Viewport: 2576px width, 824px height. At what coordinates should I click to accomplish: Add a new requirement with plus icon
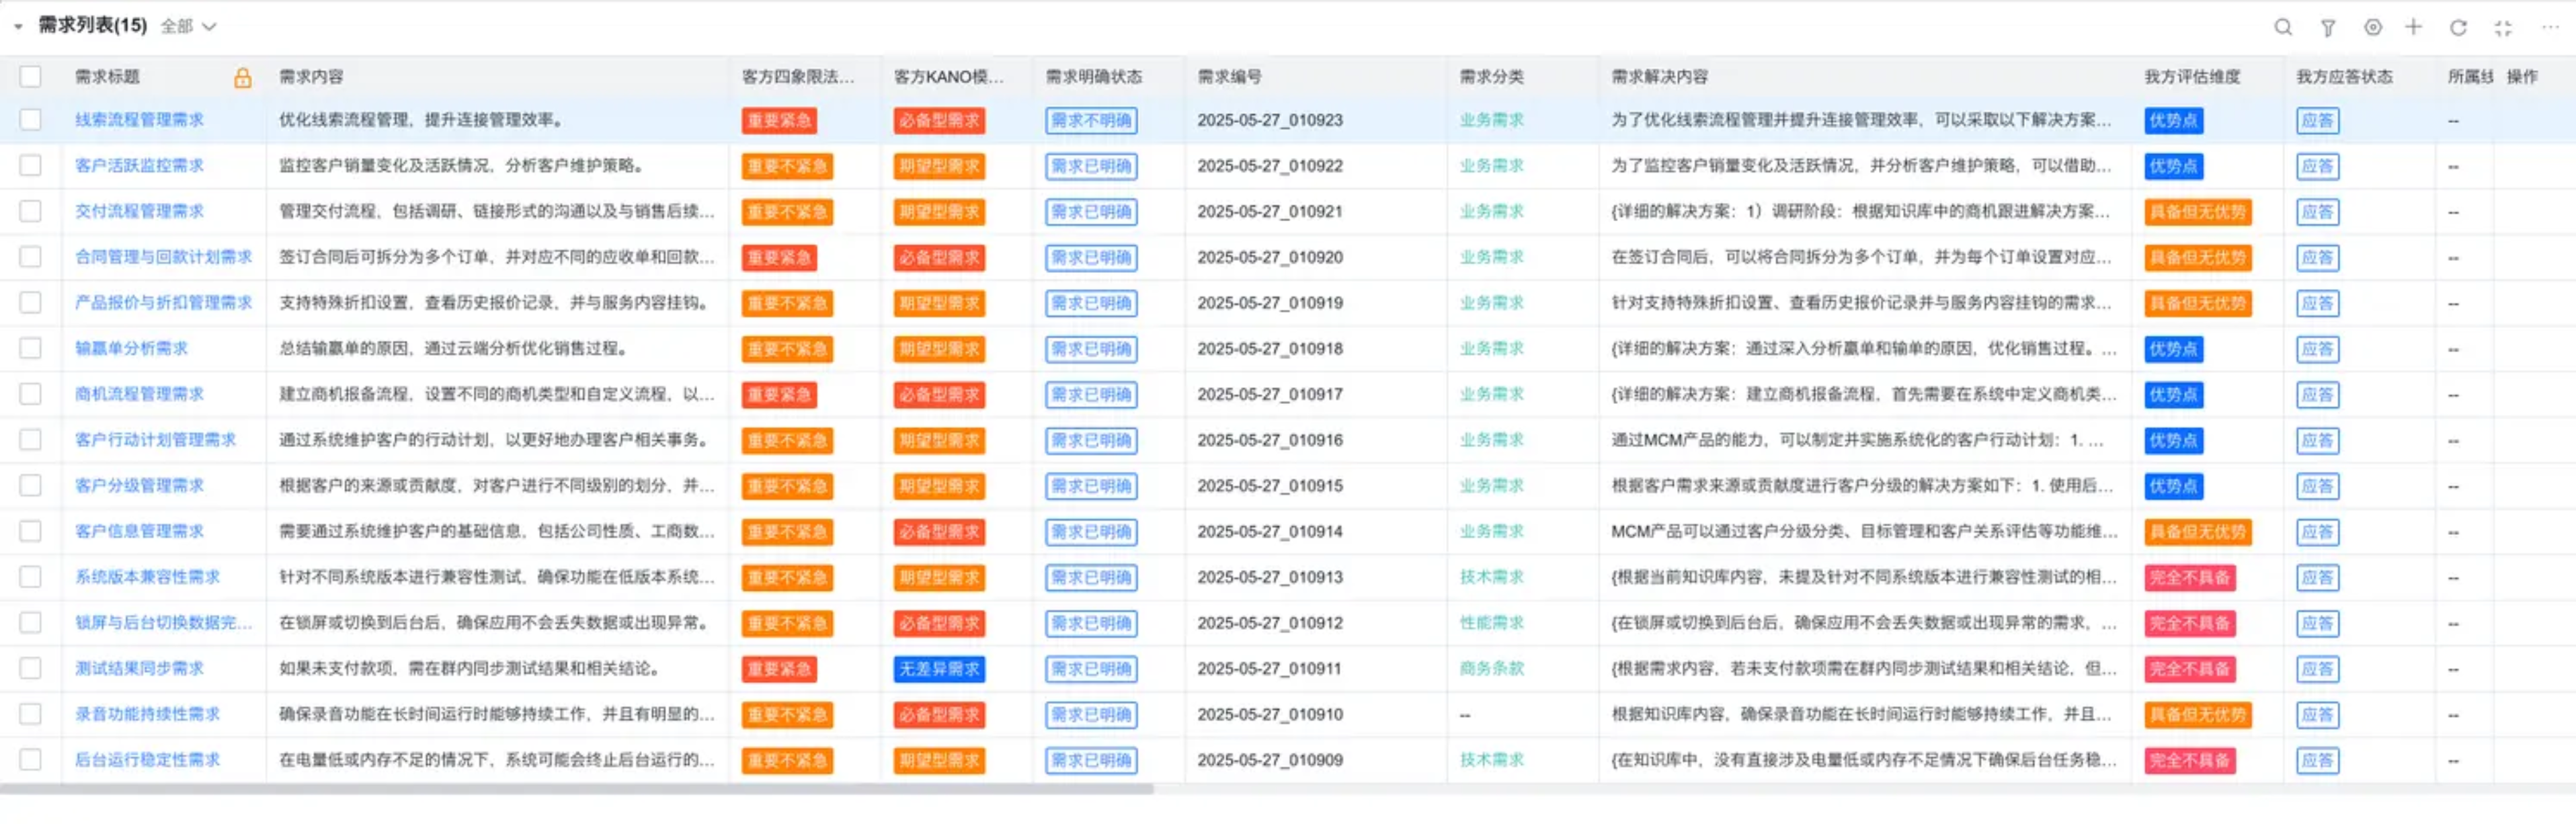(x=2414, y=27)
